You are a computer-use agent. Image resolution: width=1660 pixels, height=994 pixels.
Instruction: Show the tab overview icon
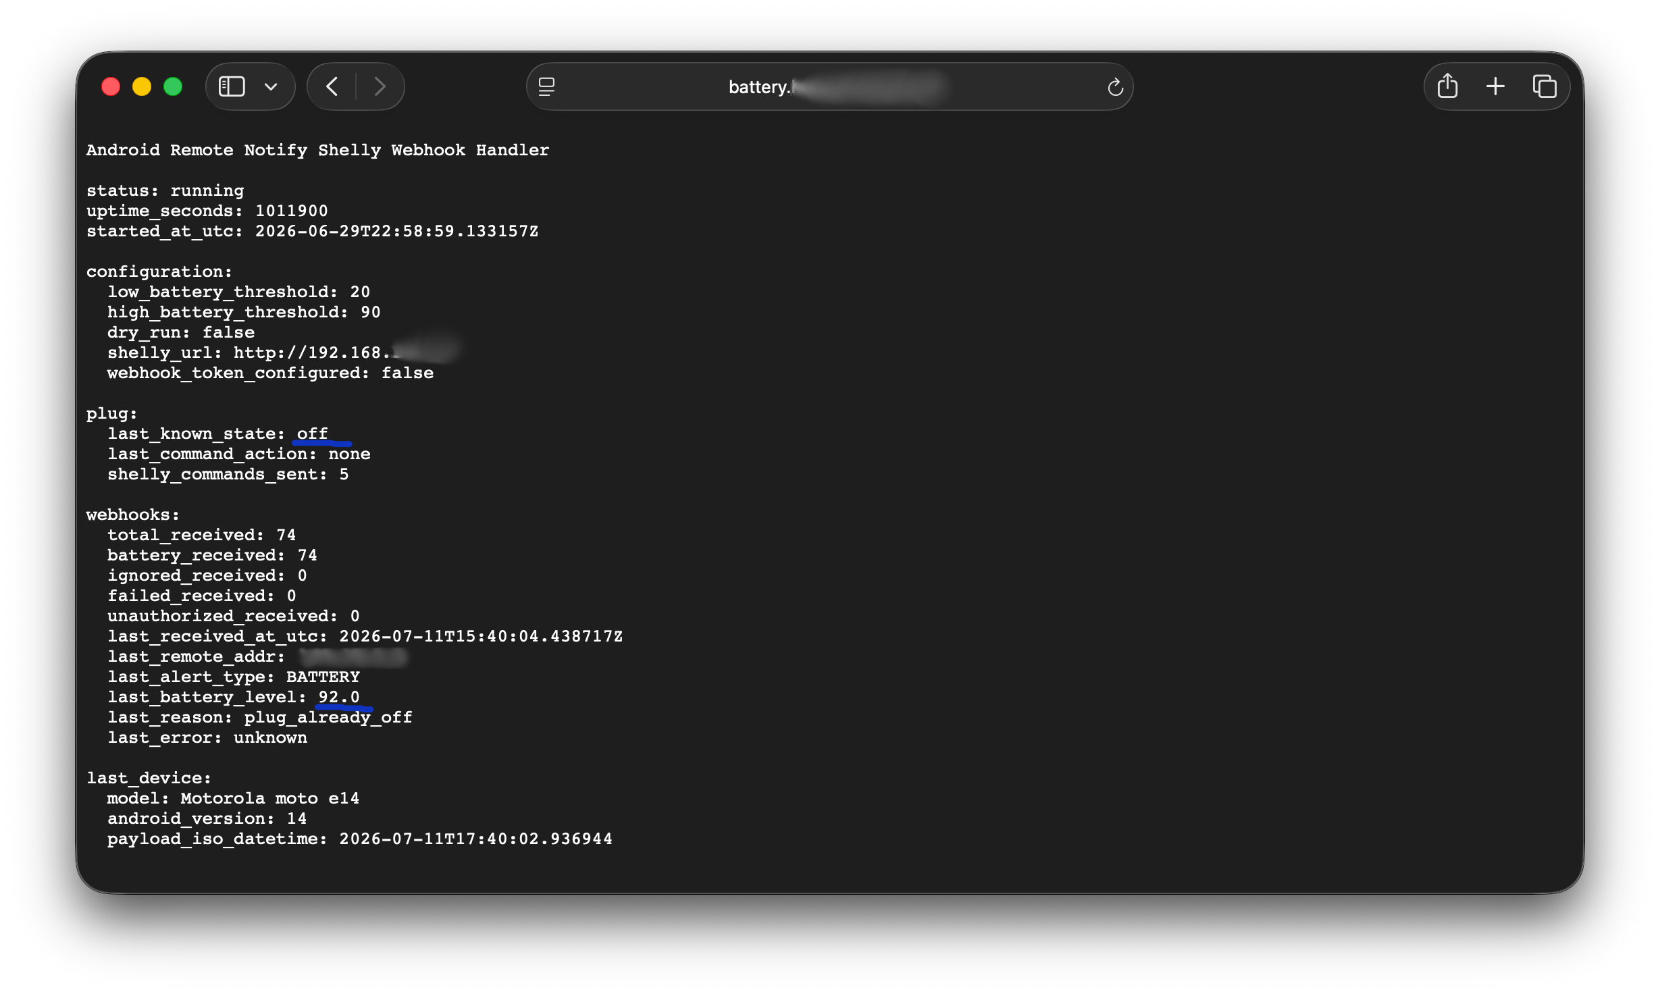pos(1545,86)
